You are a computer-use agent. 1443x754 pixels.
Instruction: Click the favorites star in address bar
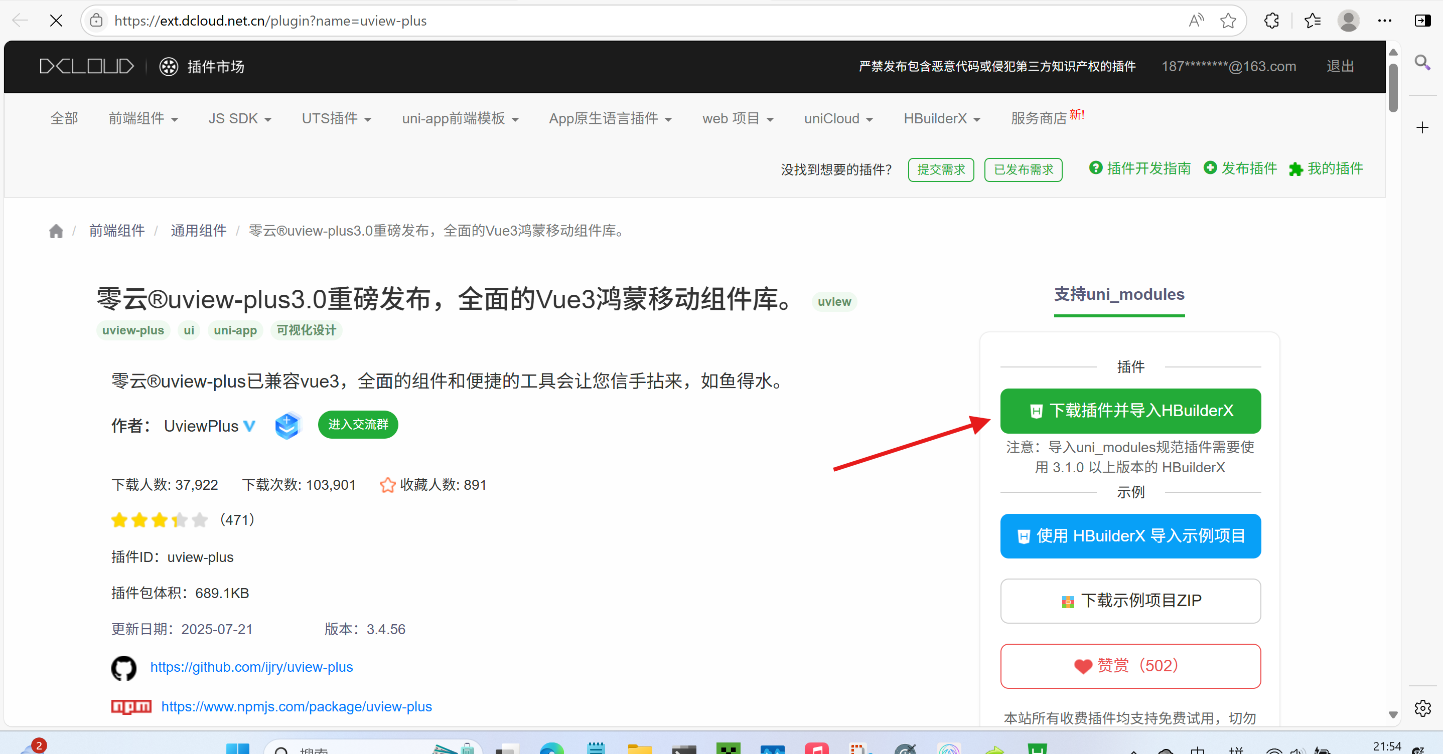[x=1228, y=21]
